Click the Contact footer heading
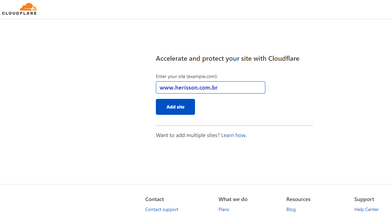The image size is (392, 214). pos(155,199)
